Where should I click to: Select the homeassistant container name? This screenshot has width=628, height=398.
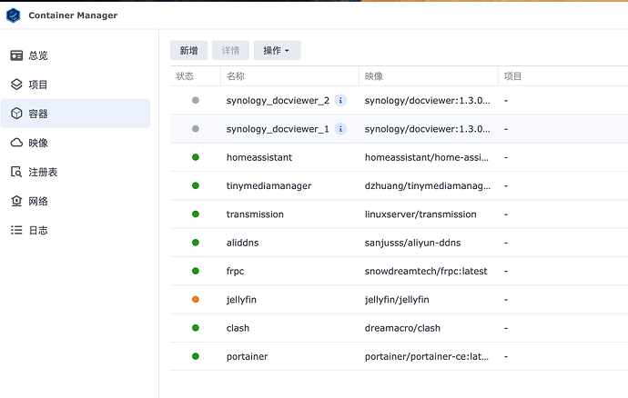click(x=259, y=157)
